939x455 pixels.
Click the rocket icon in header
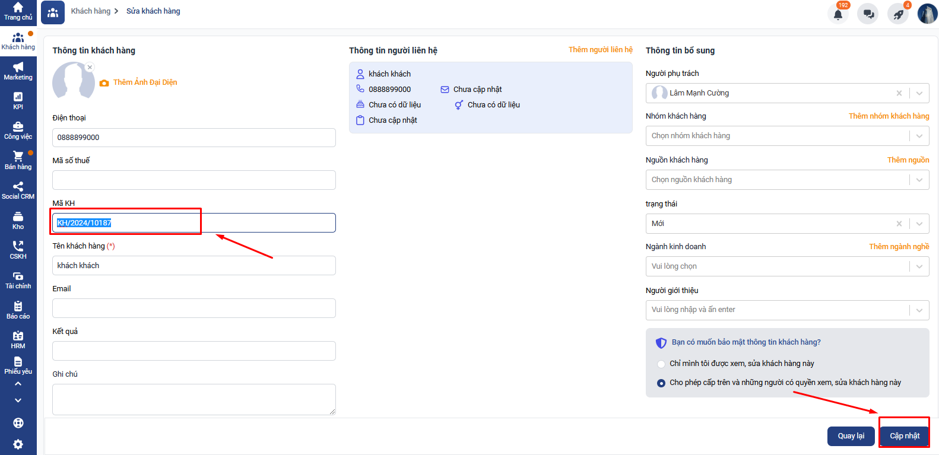pos(898,14)
